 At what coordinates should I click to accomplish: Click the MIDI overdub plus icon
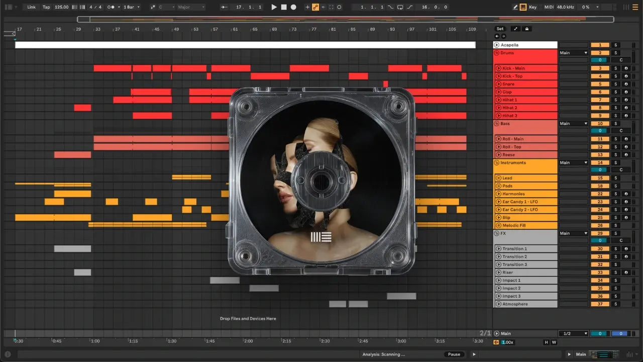pos(307,7)
